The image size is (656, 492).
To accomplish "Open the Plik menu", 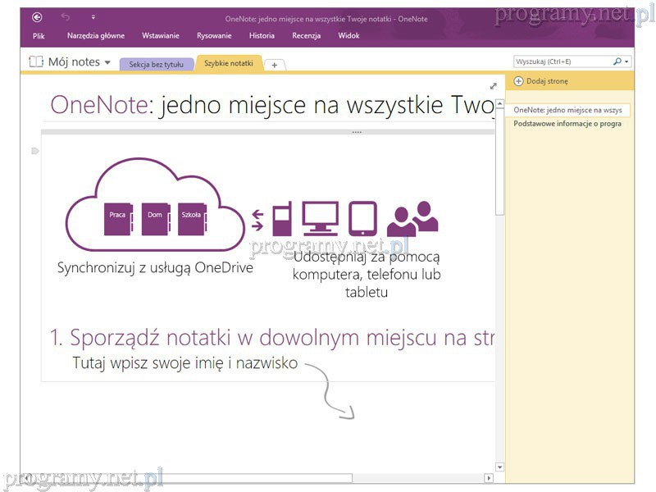I will pos(39,36).
